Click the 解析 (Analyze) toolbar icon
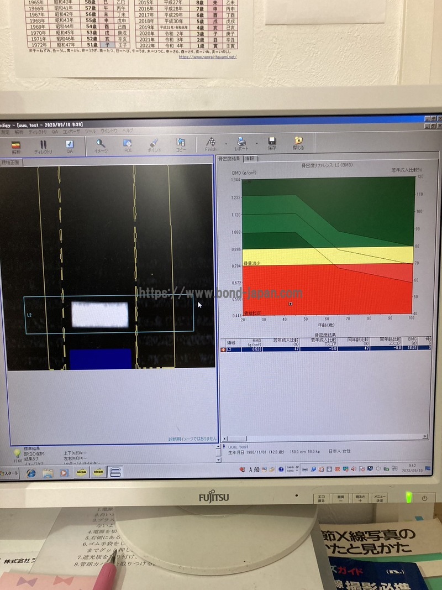Image resolution: width=442 pixels, height=590 pixels. pyautogui.click(x=16, y=144)
